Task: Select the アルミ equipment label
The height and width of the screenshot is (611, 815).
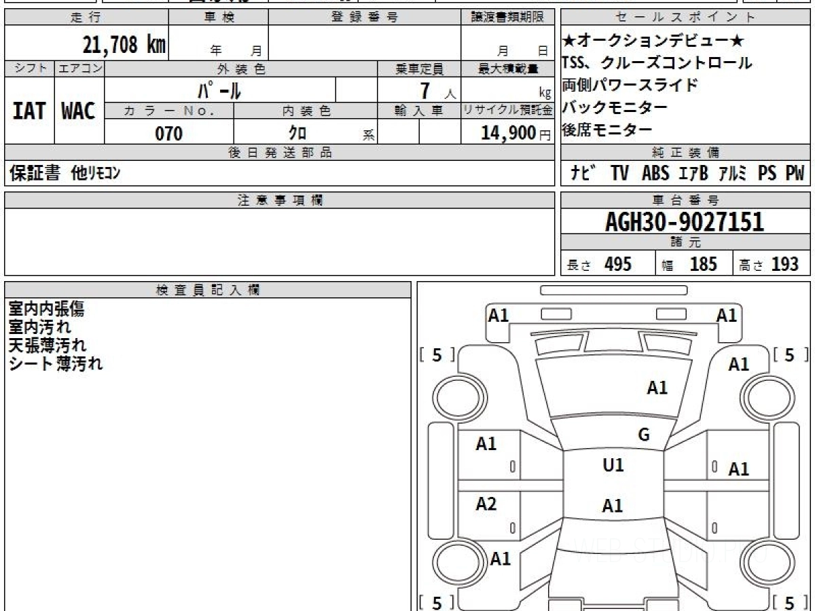Action: click(x=733, y=174)
